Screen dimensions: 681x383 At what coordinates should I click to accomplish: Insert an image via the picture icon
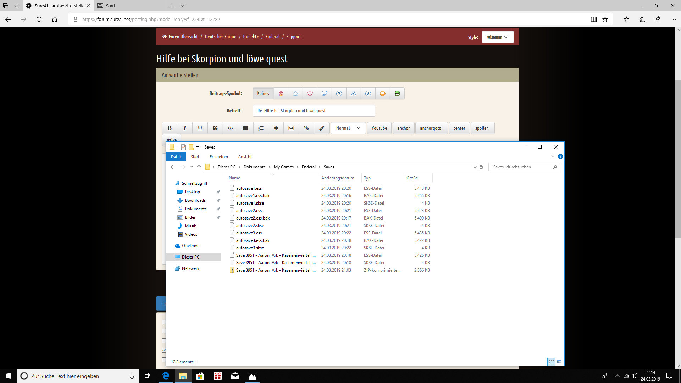click(x=291, y=128)
